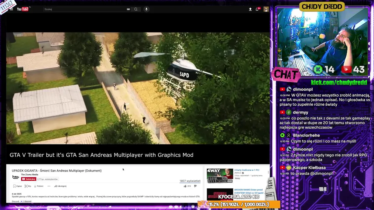Viewport: 374px width, 210px height.
Task: Click the 2,77 tys. subskrybentów count
Action: [x=47, y=179]
